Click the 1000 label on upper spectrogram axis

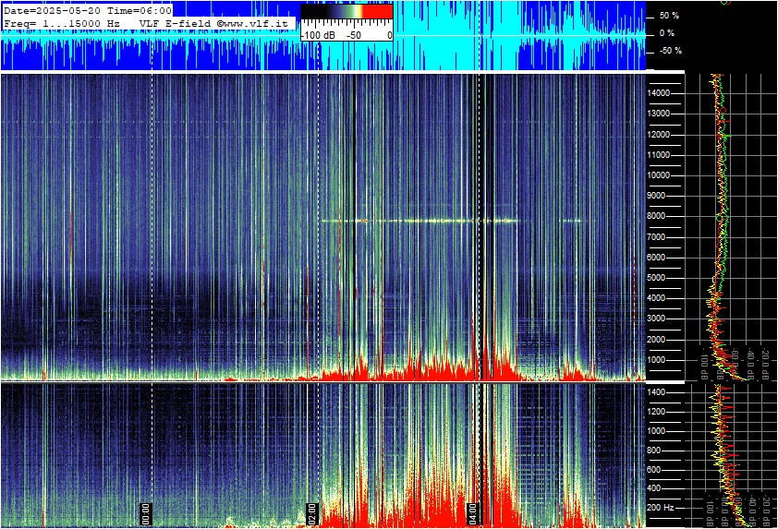click(658, 360)
